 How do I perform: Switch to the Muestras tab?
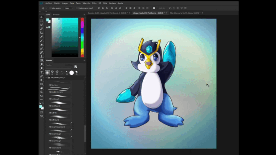pos(56,15)
